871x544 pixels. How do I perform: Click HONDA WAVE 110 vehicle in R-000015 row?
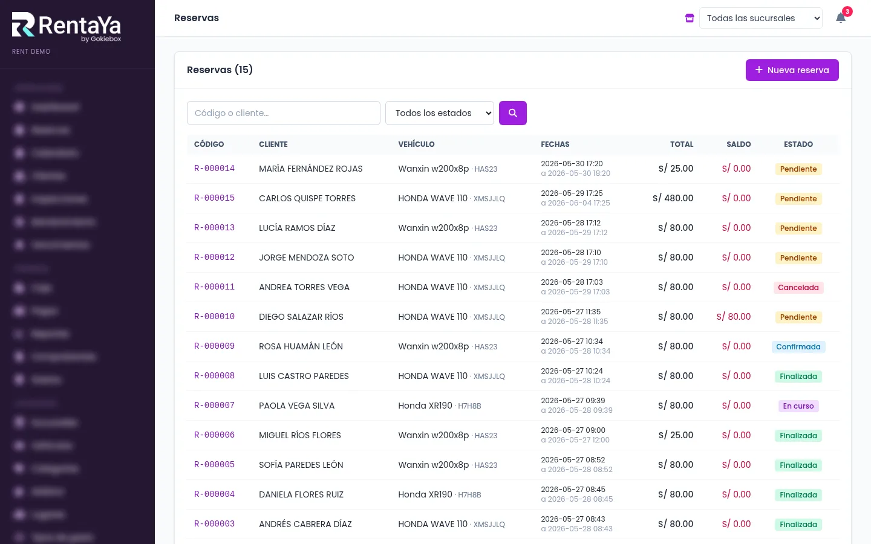(433, 198)
